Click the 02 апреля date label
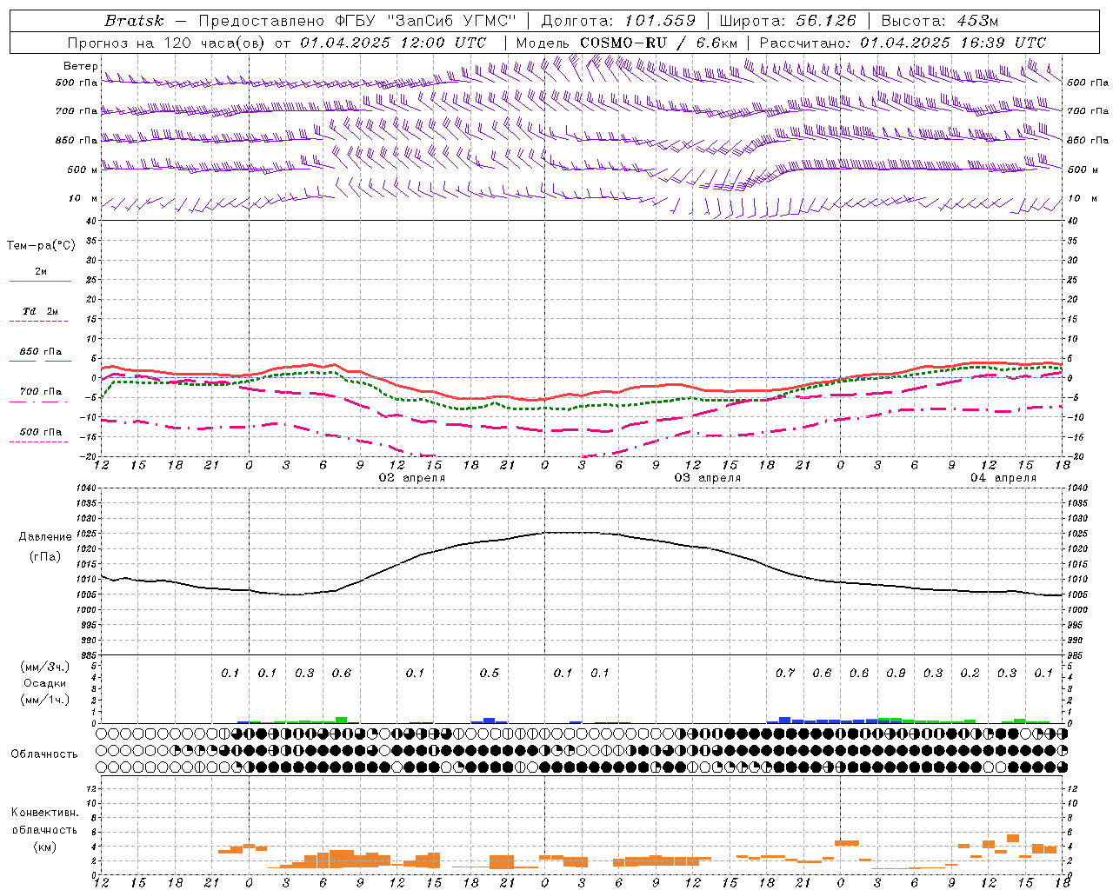This screenshot has width=1113, height=890. (412, 478)
